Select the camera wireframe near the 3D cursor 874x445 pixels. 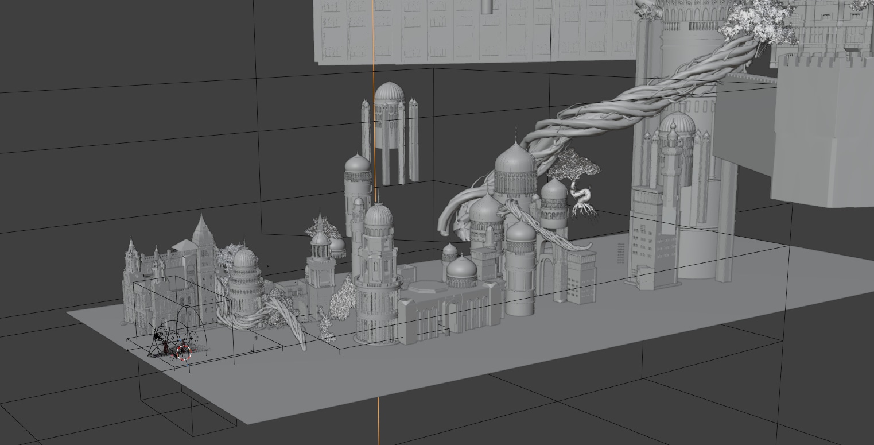pyautogui.click(x=160, y=341)
